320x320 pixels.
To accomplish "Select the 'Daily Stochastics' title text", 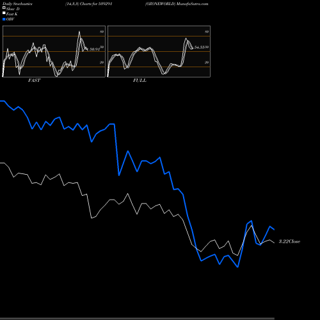I will point(17,4).
